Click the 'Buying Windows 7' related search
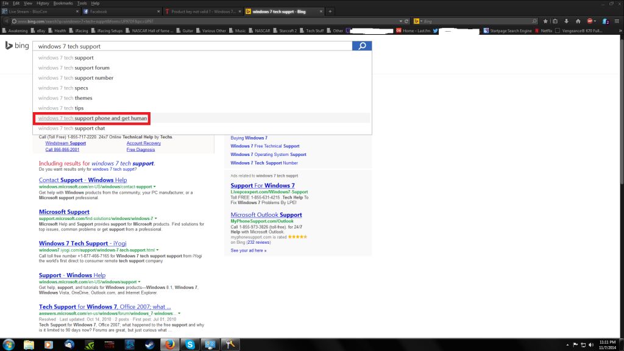The height and width of the screenshot is (351, 624). point(249,138)
